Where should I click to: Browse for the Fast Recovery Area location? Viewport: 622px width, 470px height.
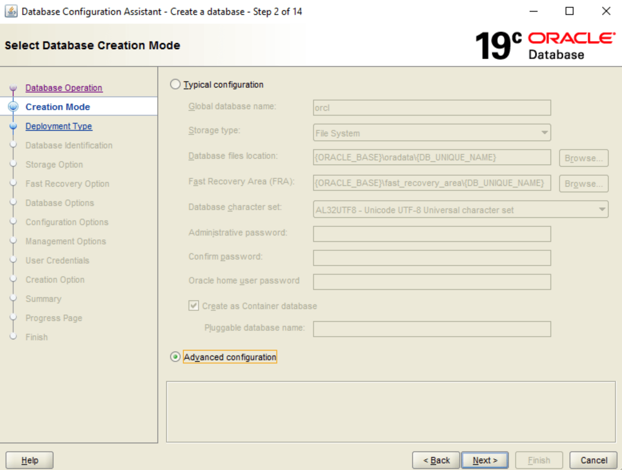coord(584,183)
